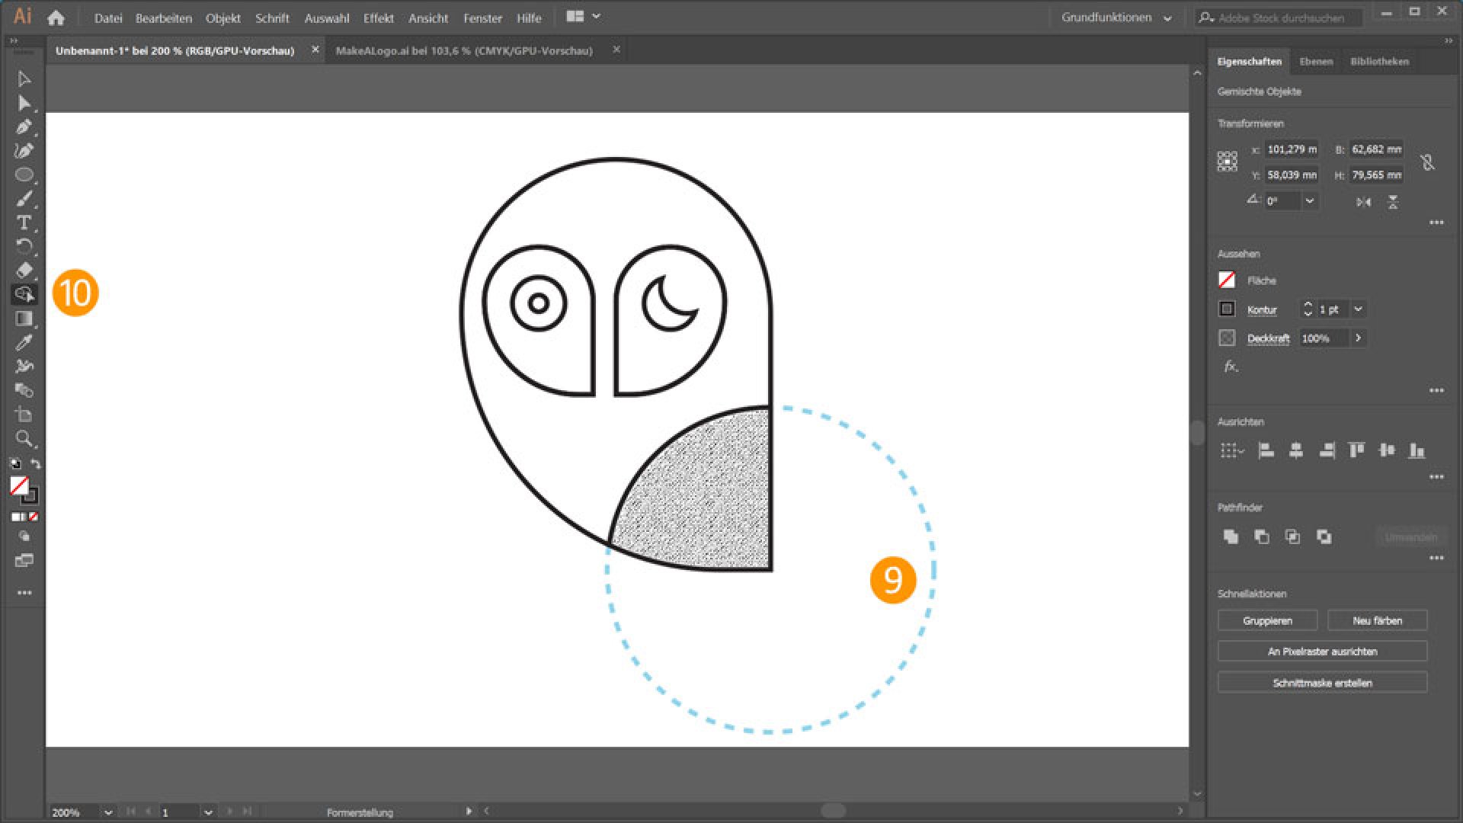
Task: Select the Eraser tool
Action: coord(24,271)
